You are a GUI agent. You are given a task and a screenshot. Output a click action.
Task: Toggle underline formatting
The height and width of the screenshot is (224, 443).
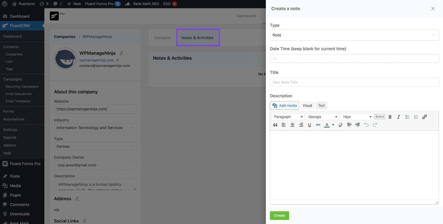[x=310, y=125]
